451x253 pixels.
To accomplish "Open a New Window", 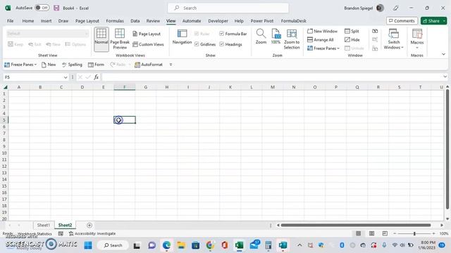I will tap(322, 31).
